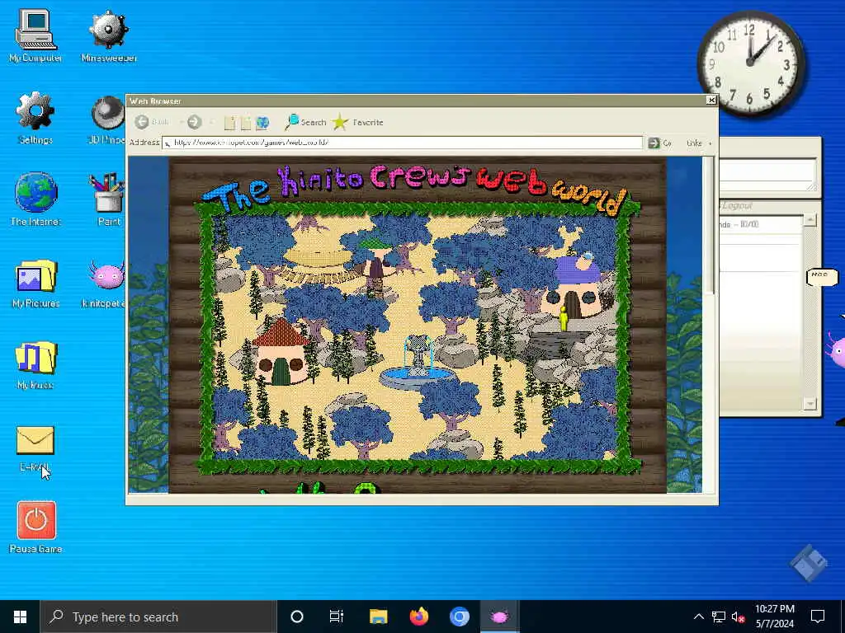Click the text box in the background window
The width and height of the screenshot is (845, 633).
tap(767, 174)
